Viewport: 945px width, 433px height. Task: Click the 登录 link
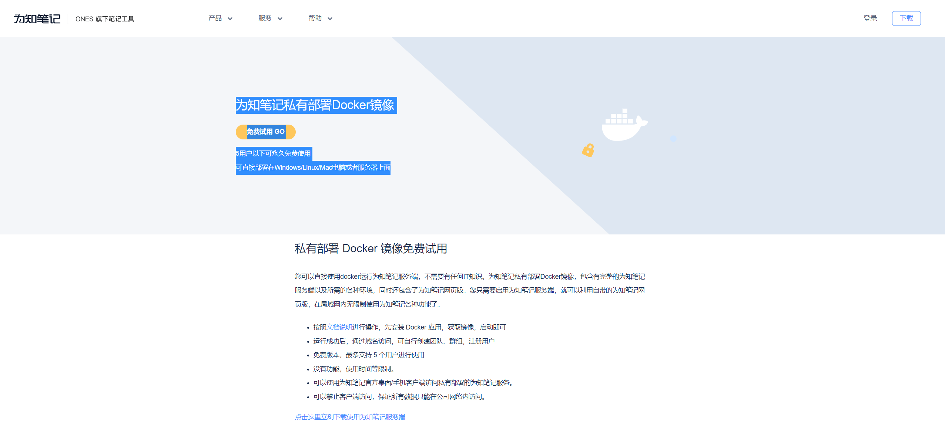[870, 18]
